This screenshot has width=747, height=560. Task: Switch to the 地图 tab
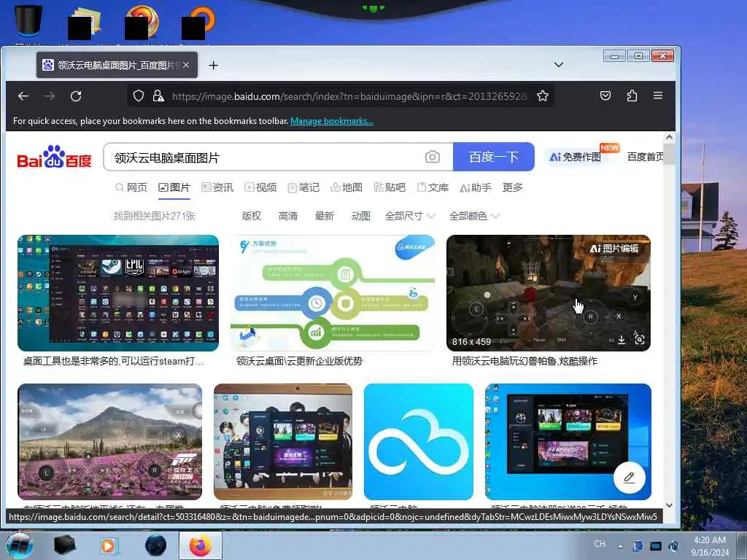347,187
